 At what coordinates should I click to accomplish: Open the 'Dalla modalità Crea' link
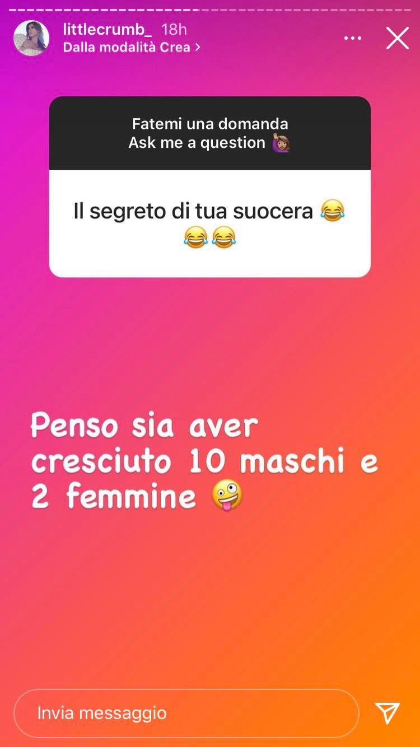tap(132, 48)
